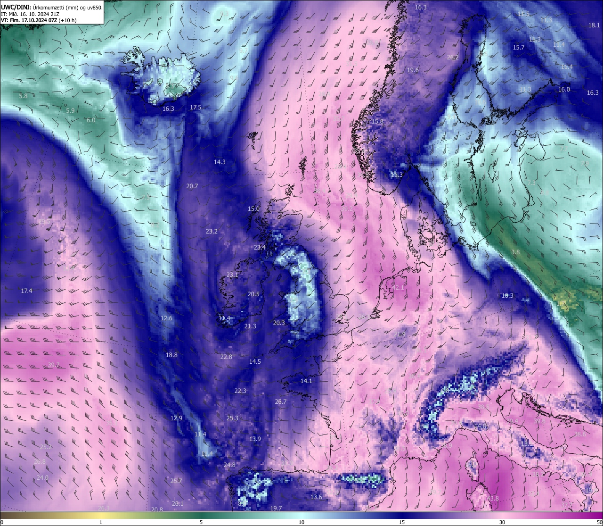This screenshot has width=603, height=526.
Task: Click the 'VT: Fim. 17.10.2024 07Z (+10 h)' line
Action: click(x=39, y=20)
